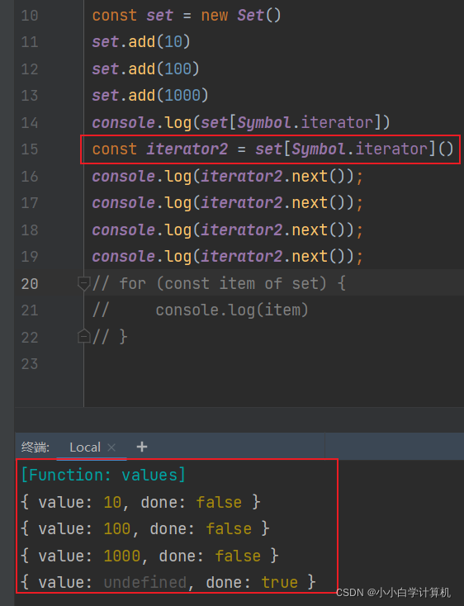Open the Local terminal tab
Viewport: 464px width, 606px height.
[85, 447]
